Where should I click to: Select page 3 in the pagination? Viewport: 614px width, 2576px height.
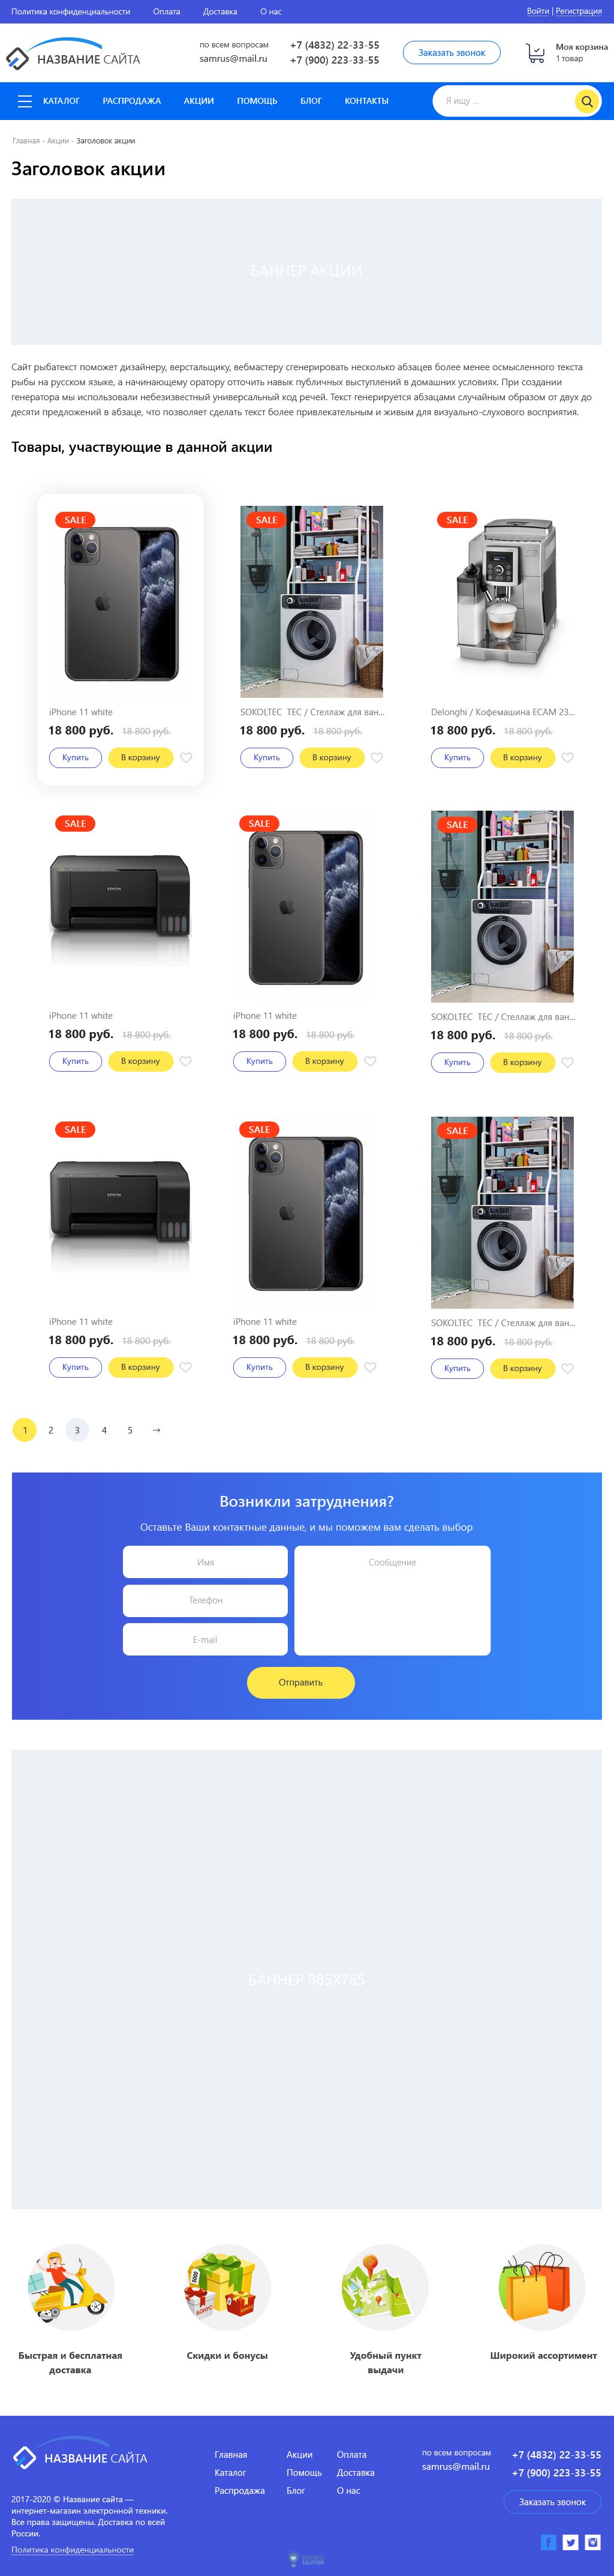click(x=77, y=1430)
